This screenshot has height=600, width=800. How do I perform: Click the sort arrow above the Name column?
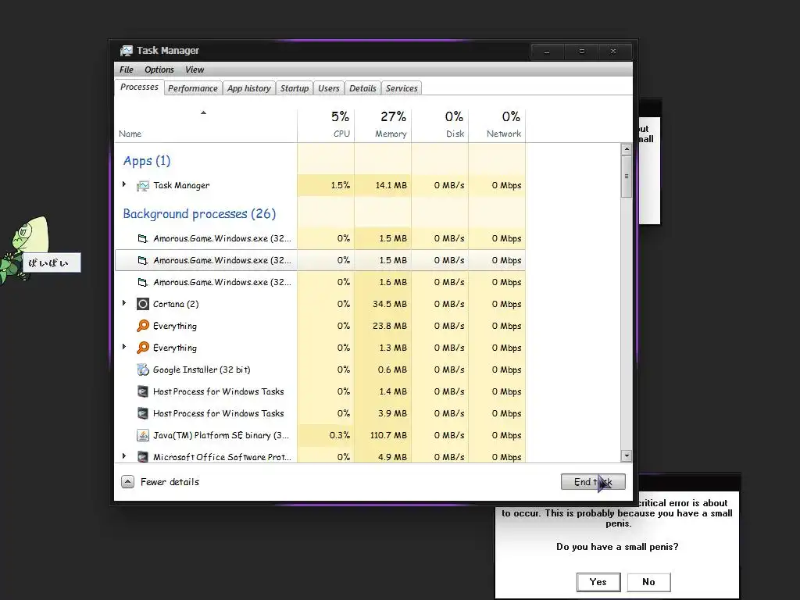(203, 112)
